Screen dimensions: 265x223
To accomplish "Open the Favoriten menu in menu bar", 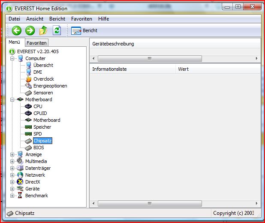I will 81,19.
